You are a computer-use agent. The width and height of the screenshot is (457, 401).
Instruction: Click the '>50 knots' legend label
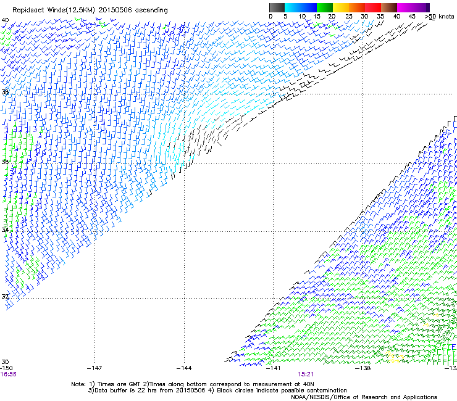click(440, 17)
